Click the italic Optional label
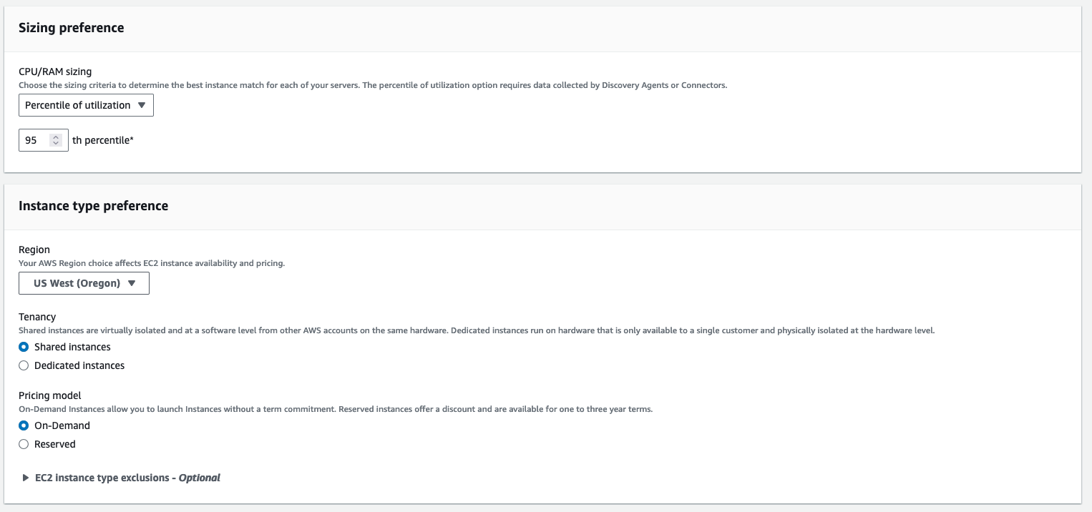This screenshot has height=512, width=1092. click(200, 478)
